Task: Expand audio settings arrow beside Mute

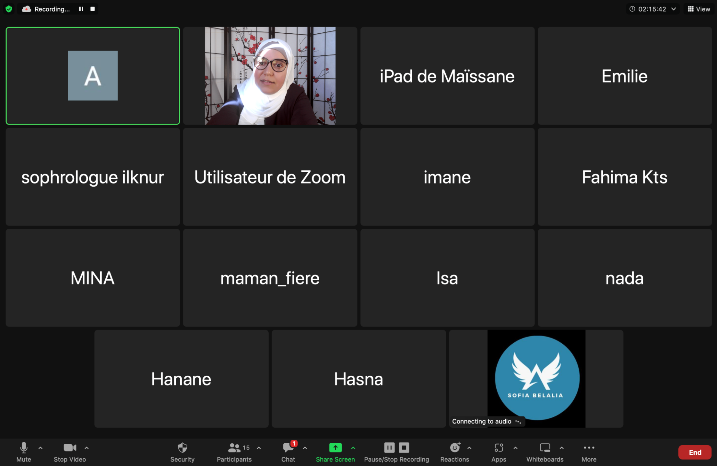Action: (41, 448)
